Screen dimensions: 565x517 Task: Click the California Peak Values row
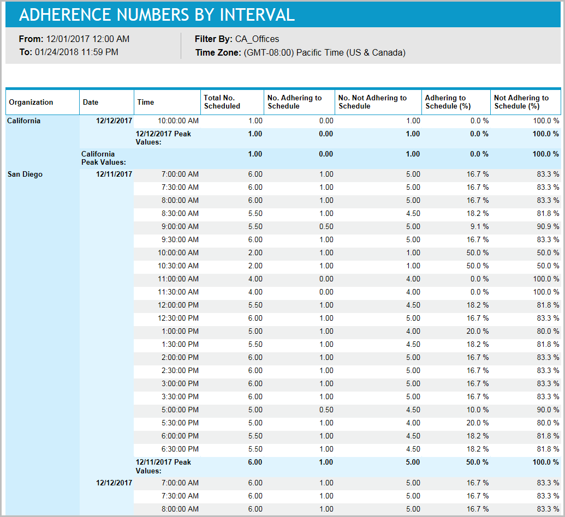(98, 158)
